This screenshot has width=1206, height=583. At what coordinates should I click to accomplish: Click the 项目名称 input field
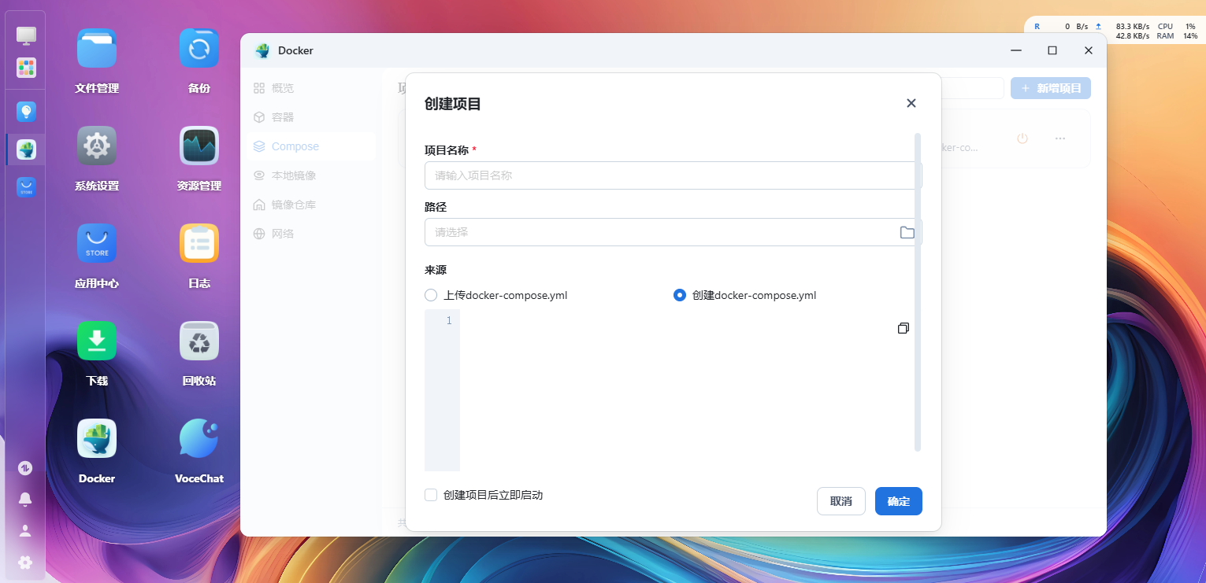670,175
